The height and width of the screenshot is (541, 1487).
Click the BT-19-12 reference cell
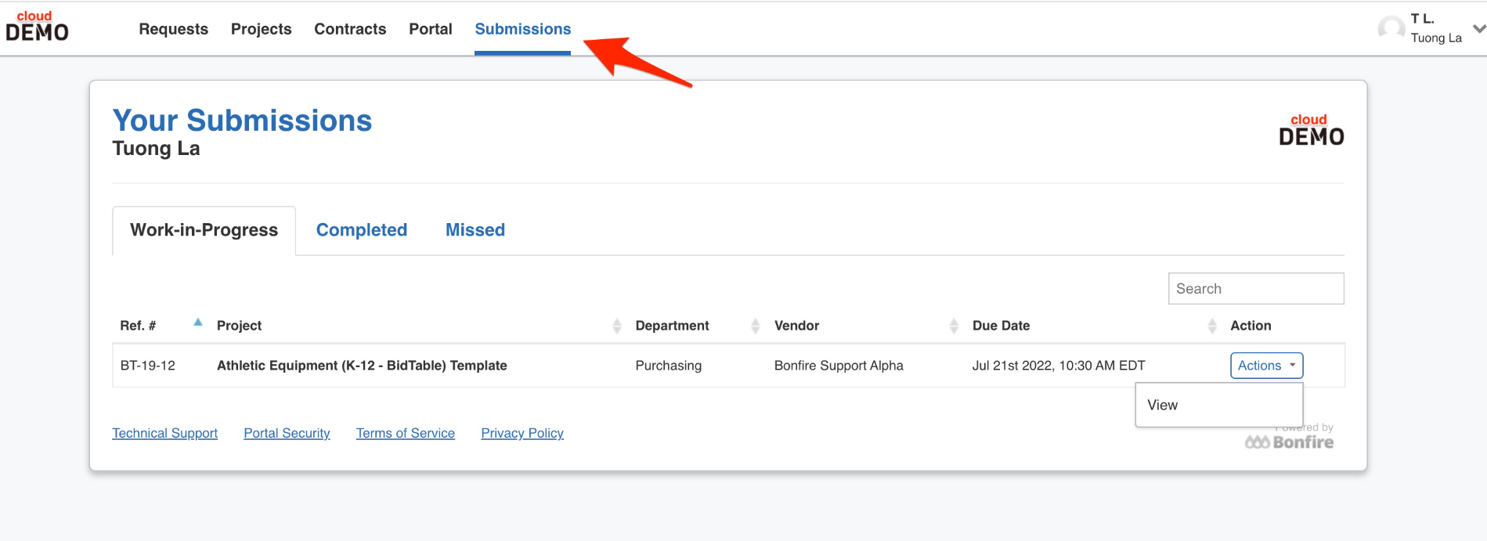tap(147, 366)
